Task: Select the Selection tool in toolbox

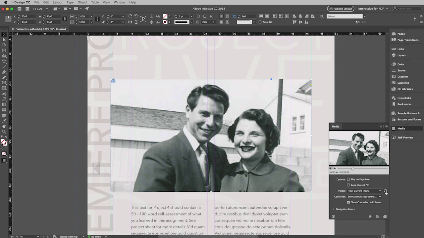Action: [4, 34]
